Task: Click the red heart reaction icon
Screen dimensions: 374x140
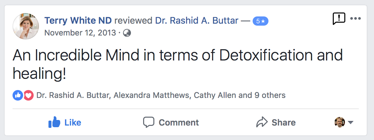Action: pyautogui.click(x=28, y=96)
